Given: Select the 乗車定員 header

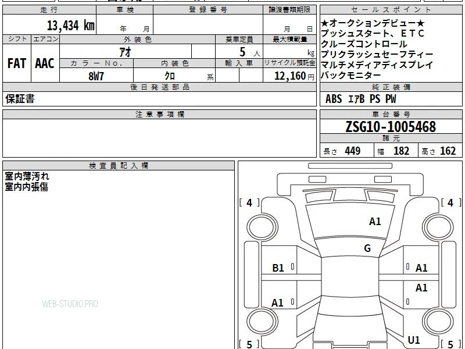Looking at the screenshot, I should pyautogui.click(x=239, y=40).
